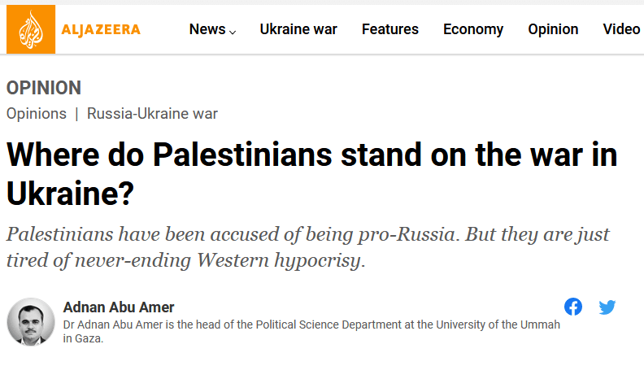Open Adnan Abu Amer's author photo
The width and height of the screenshot is (644, 366).
click(31, 321)
